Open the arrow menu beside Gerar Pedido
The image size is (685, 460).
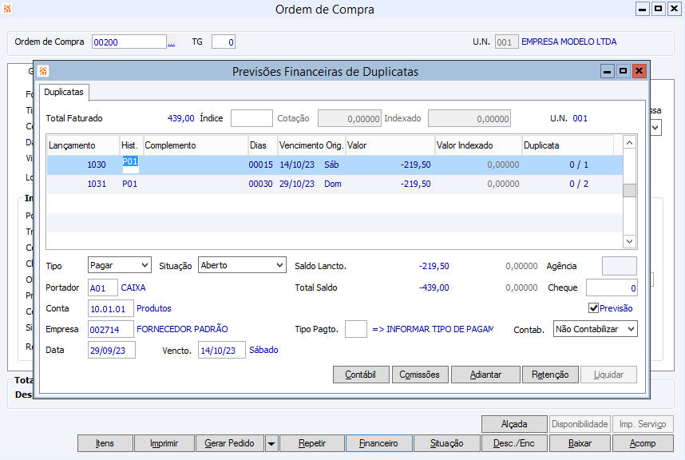271,443
